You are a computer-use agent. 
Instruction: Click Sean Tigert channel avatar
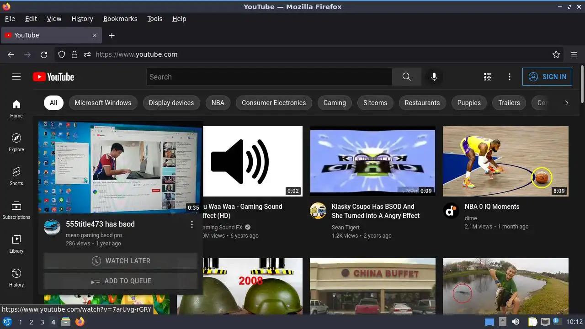coord(318,211)
